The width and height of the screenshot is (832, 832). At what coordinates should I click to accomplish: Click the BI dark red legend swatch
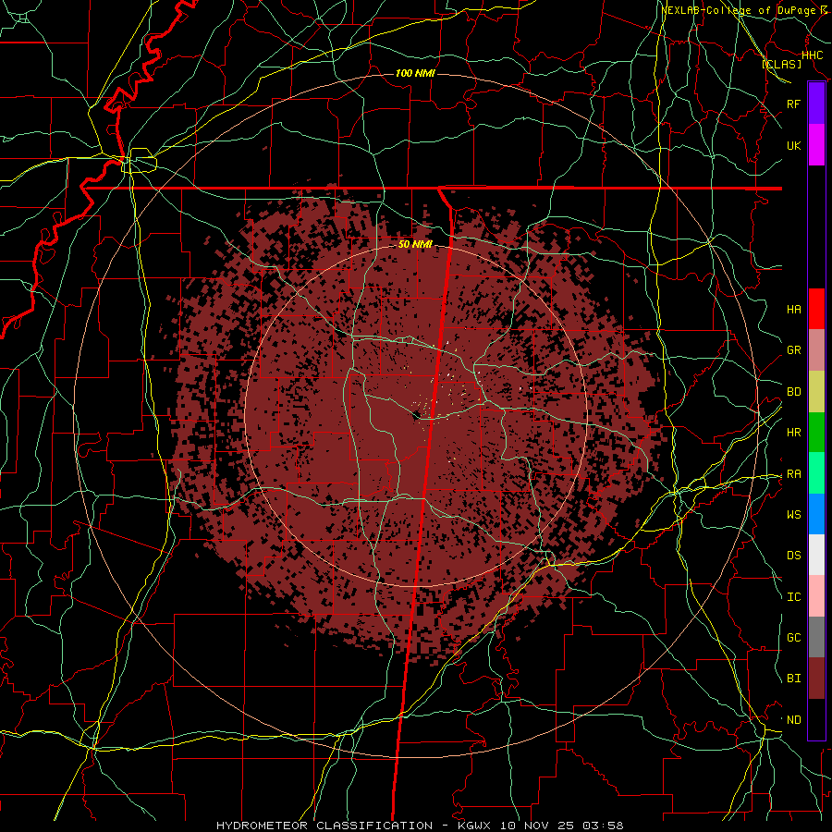(816, 679)
